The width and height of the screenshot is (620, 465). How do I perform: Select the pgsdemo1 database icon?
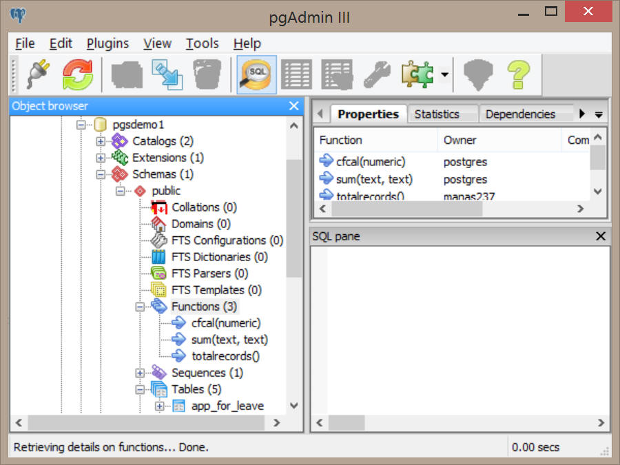tap(100, 125)
